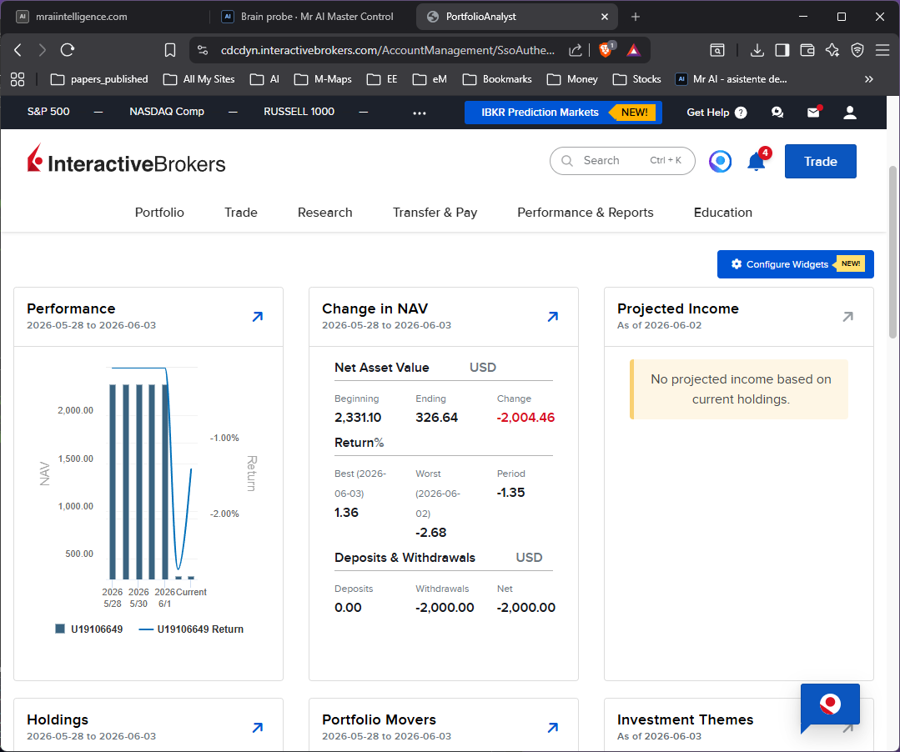Open site settings icon in address bar
Viewport: 900px width, 752px height.
203,50
